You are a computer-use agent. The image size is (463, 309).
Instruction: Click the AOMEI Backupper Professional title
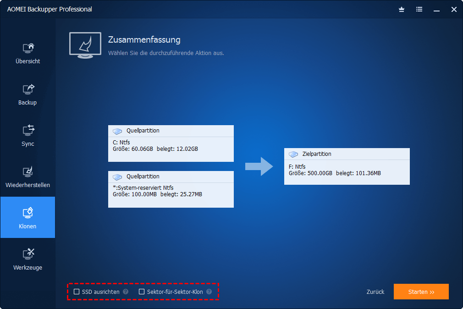[x=50, y=9]
